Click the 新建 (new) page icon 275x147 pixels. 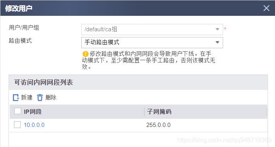click(x=16, y=98)
